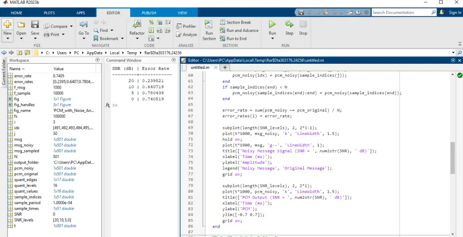Viewport: 463px width, 237px height.
Task: Open the Run dropdown arrow
Action: point(272,39)
